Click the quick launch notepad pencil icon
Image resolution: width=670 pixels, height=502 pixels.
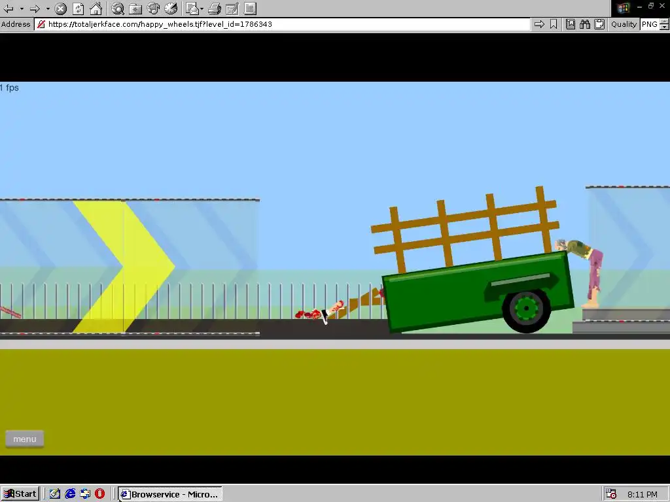[x=55, y=494]
